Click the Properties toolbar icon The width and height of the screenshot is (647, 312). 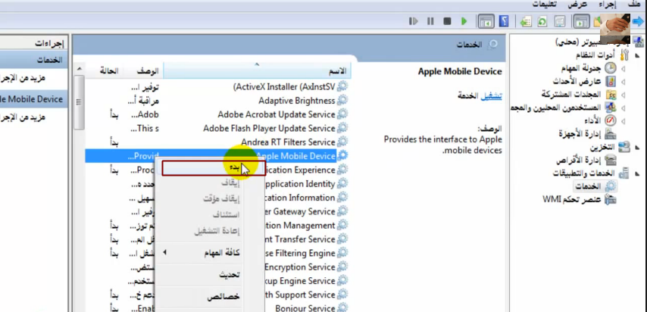pyautogui.click(x=560, y=21)
